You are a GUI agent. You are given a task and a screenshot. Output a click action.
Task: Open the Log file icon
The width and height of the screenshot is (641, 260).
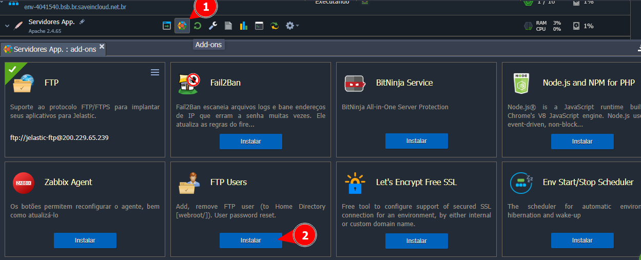coord(228,26)
